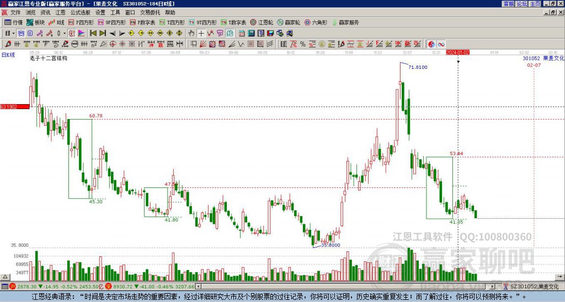The height and width of the screenshot is (302, 565).
Task: Click the 日K线 label
Action: (x=8, y=55)
